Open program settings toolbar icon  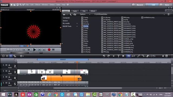pos(21,5)
